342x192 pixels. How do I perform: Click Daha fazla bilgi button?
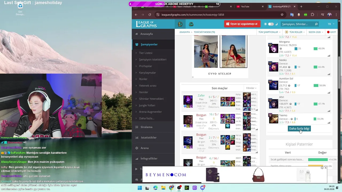coord(299,129)
